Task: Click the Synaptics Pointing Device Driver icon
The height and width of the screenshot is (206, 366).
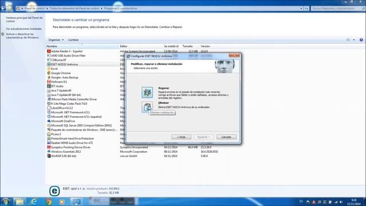Action: pos(49,147)
